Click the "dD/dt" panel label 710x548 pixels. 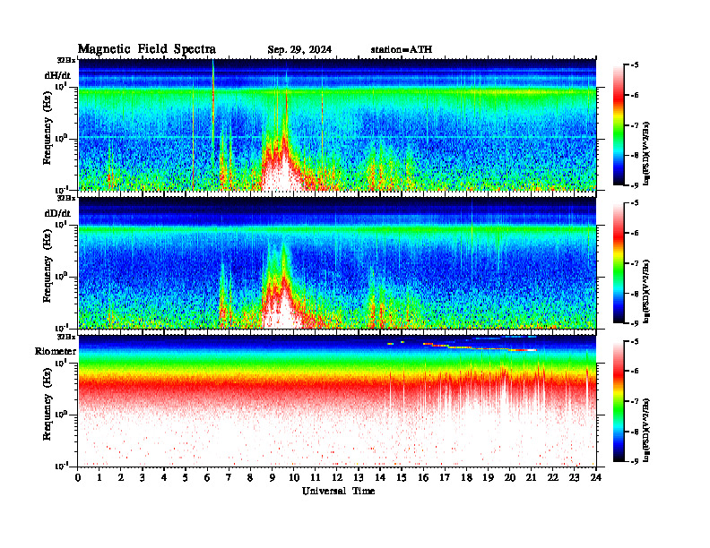57,213
